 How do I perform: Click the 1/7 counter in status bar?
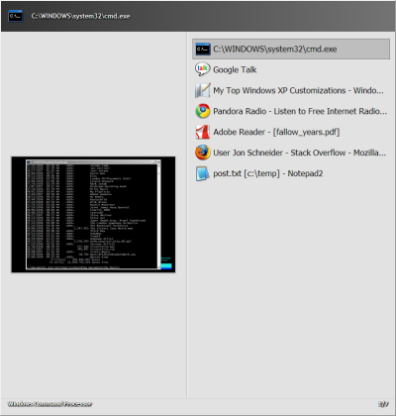pos(383,404)
